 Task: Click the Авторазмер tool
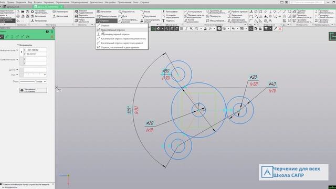point(39,21)
